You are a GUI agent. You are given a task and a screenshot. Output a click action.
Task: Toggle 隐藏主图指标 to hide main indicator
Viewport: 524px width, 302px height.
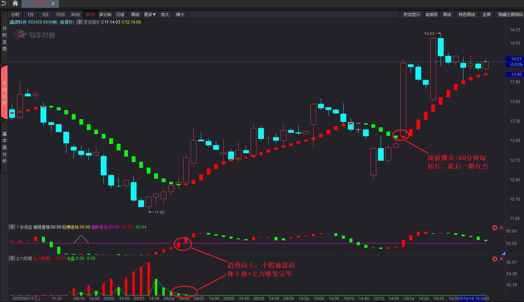tap(510, 15)
